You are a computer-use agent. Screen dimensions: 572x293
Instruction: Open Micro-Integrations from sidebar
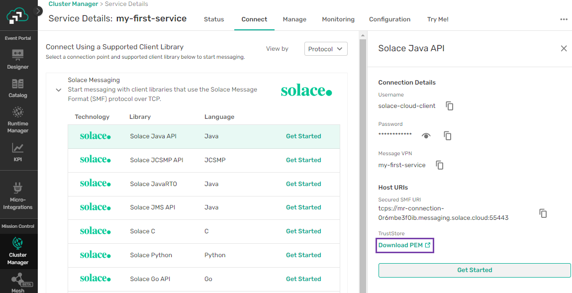[18, 195]
